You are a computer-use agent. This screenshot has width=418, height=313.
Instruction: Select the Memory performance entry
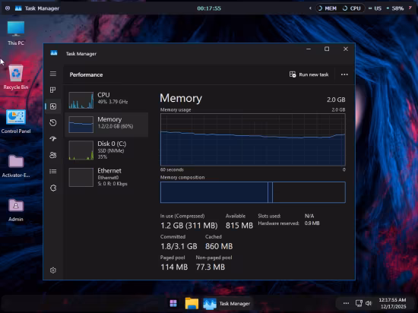106,125
